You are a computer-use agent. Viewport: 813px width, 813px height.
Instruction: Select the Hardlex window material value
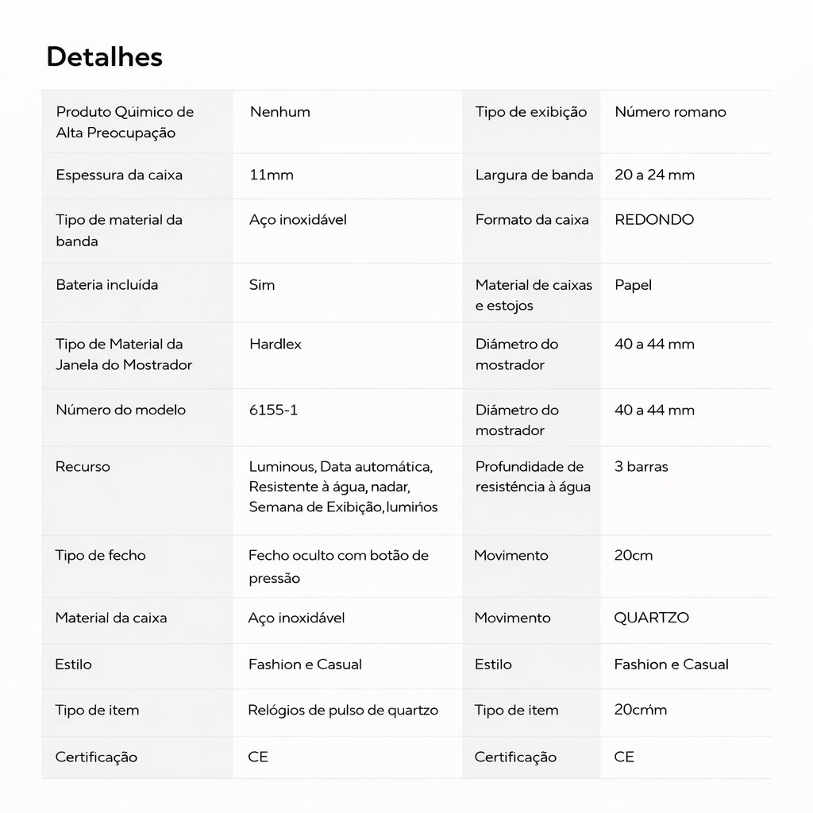[x=275, y=344]
